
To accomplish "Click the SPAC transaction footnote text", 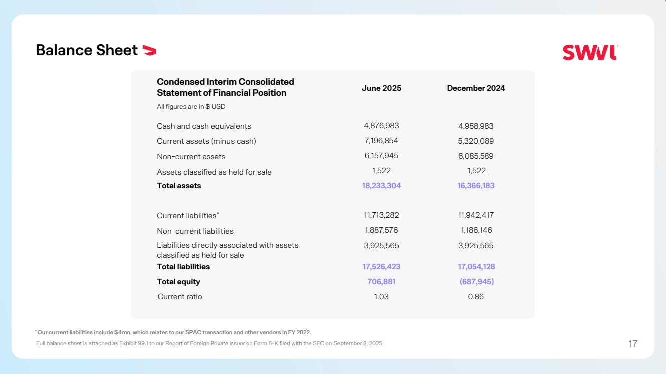I will (x=173, y=332).
